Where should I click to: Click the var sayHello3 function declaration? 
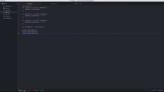click(x=35, y=20)
